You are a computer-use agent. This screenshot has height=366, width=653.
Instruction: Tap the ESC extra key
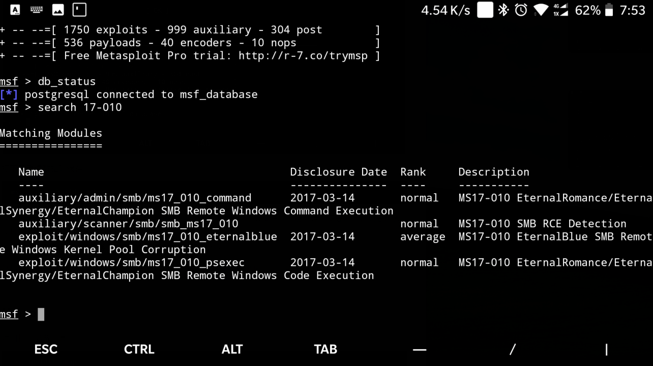[46, 349]
